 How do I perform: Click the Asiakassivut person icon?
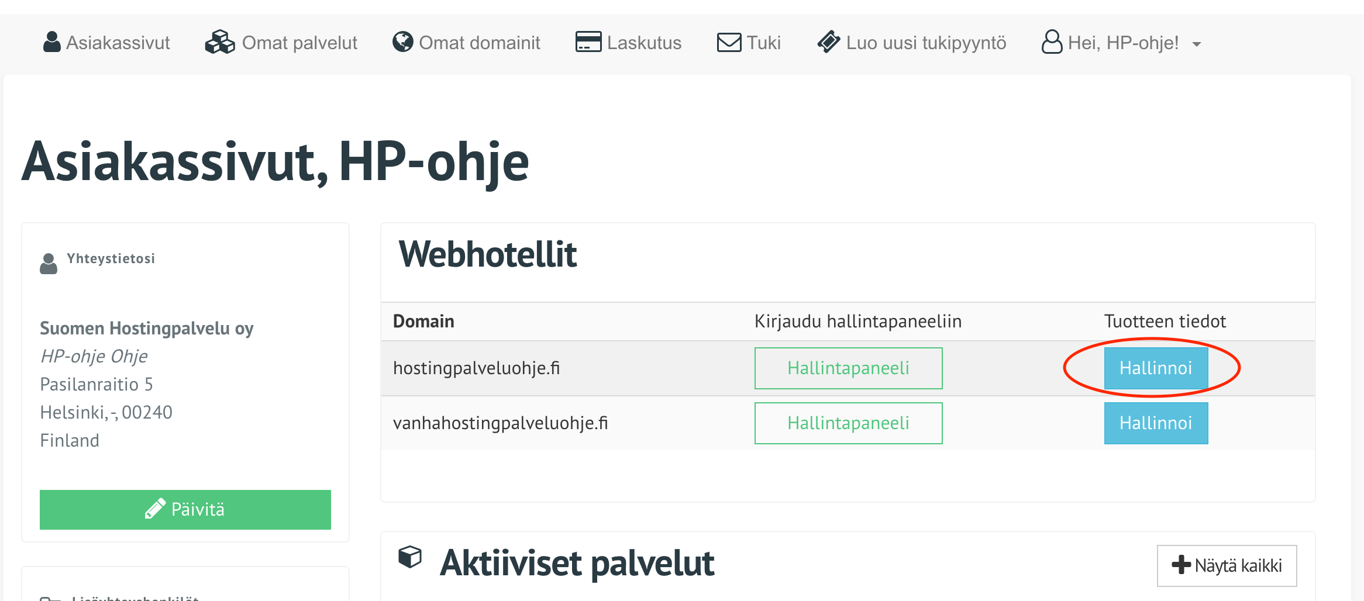[x=51, y=42]
